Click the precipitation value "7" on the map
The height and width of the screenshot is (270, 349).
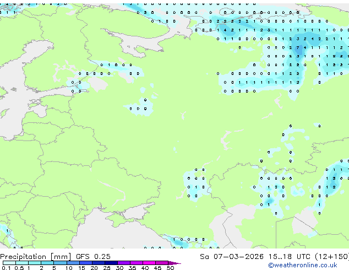[x=298, y=48]
